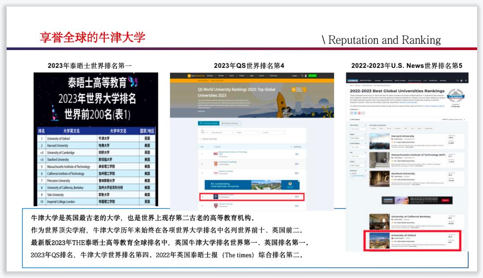This screenshot has height=278, width=483.
Task: Click the U.S. News logo in the page header
Action: (353, 80)
